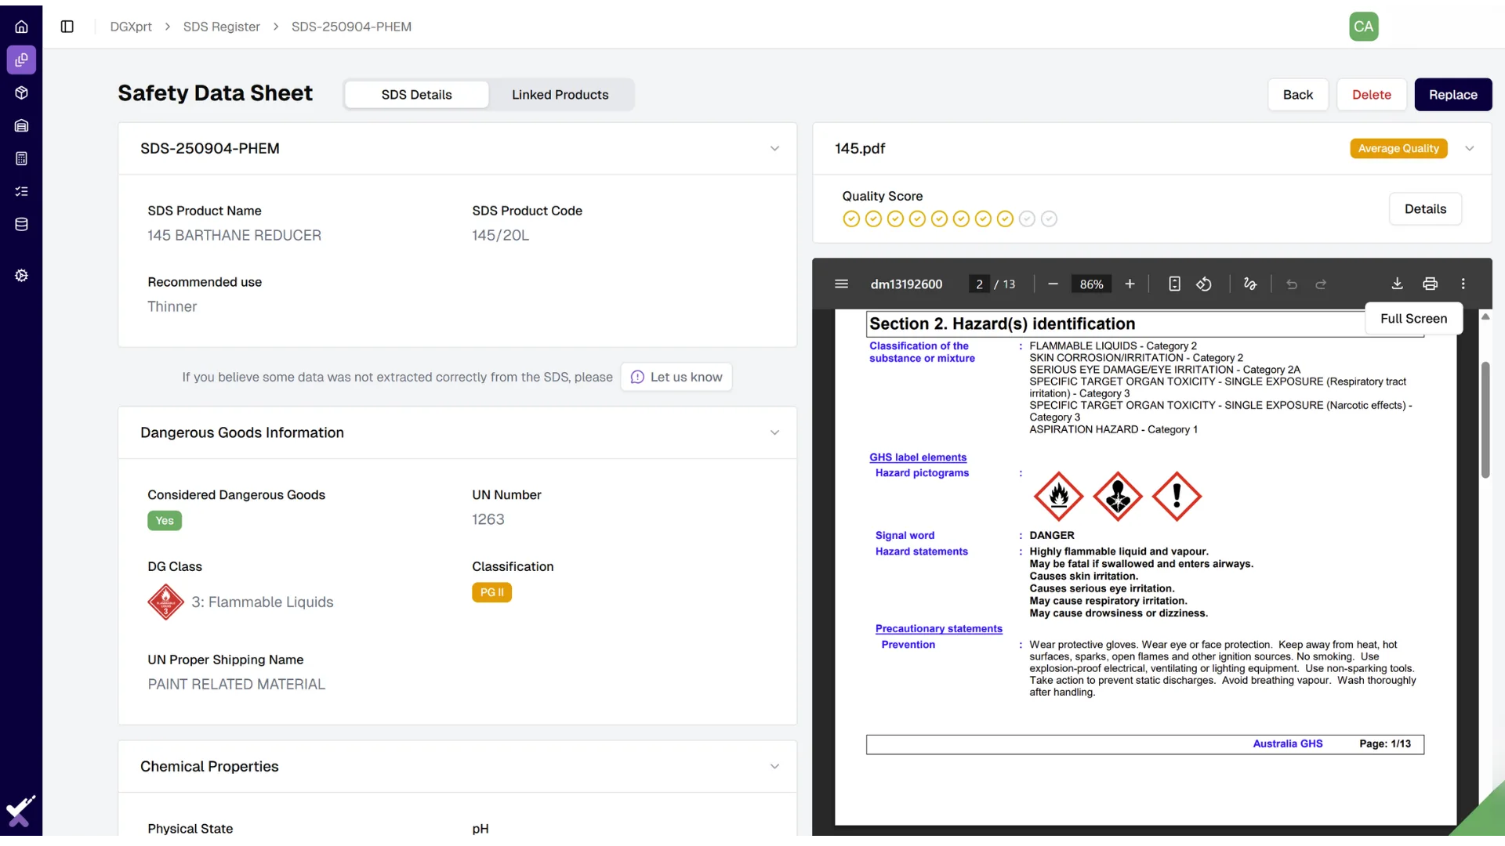Click the first quality score check circle
This screenshot has height=846, width=1505.
(x=851, y=219)
